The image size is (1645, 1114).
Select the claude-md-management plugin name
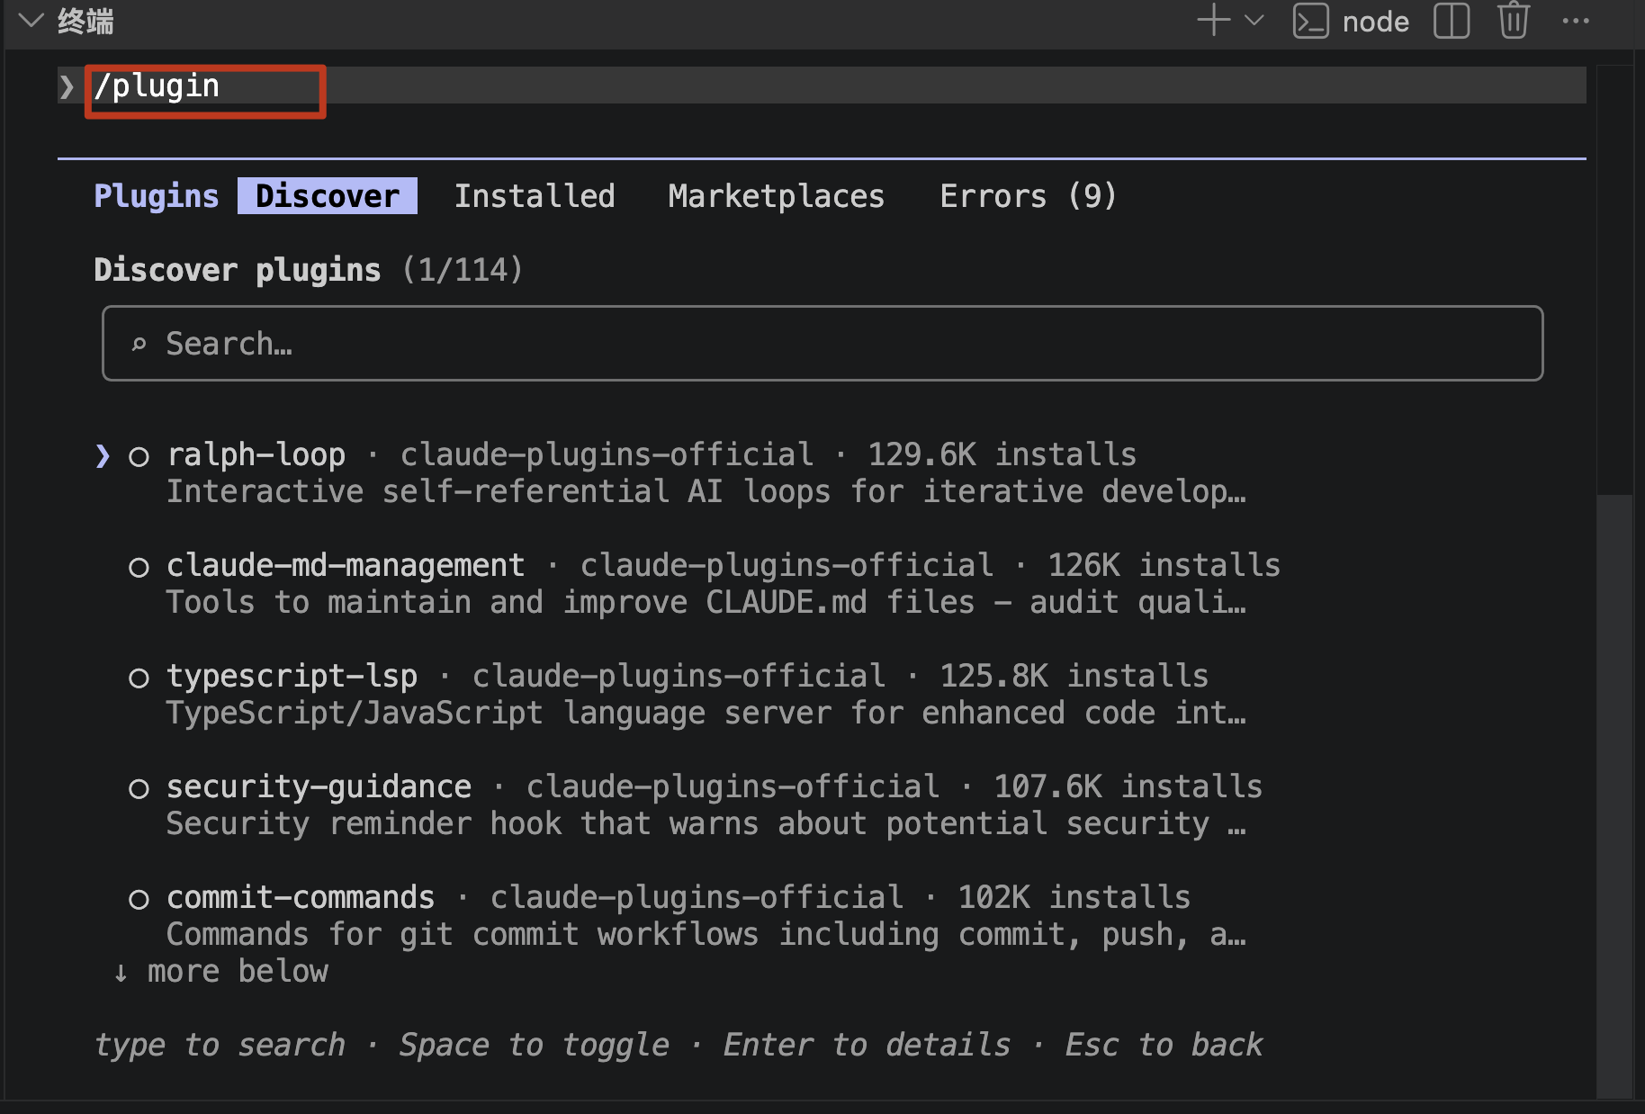pyautogui.click(x=346, y=566)
